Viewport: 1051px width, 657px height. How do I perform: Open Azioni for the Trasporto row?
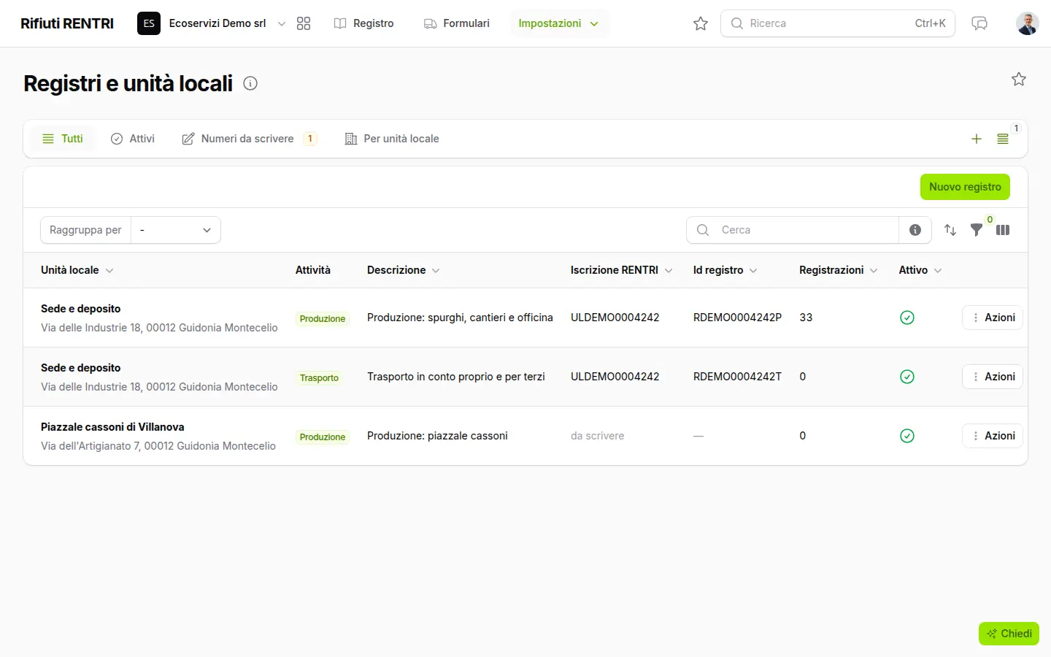[993, 377]
